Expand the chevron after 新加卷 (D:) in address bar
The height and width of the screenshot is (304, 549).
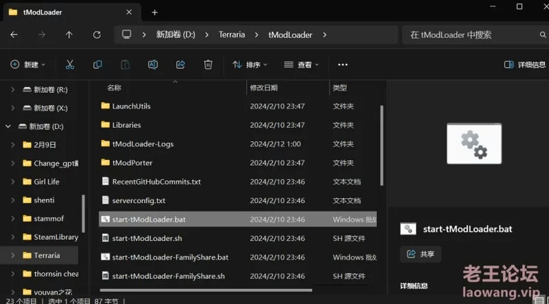pos(207,35)
